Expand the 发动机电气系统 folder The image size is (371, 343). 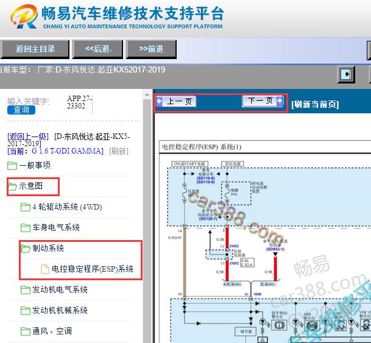tap(60, 289)
